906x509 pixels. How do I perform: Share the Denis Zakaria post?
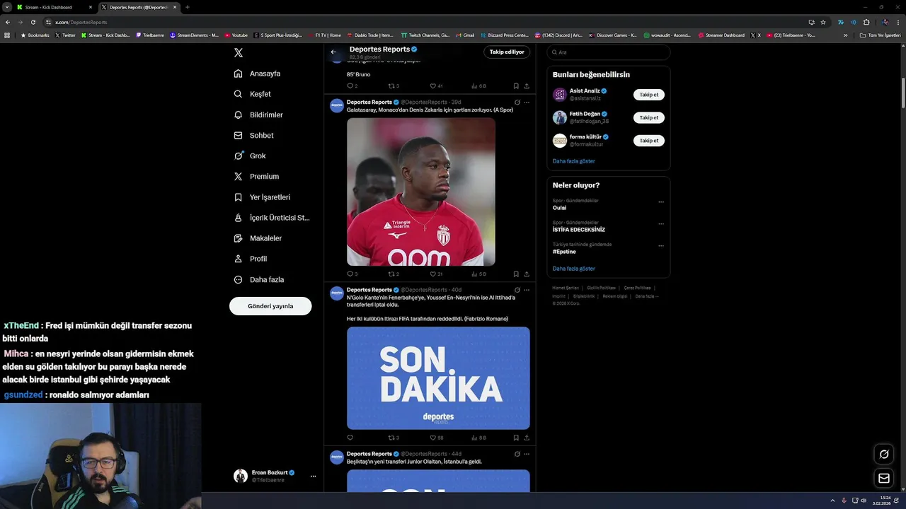coord(527,274)
